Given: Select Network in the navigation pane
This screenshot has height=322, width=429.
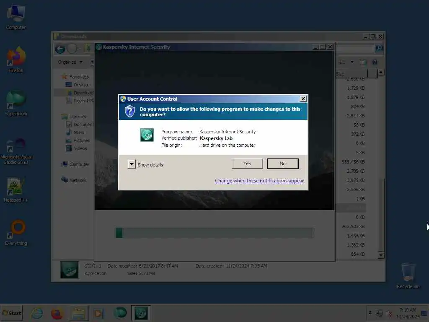Looking at the screenshot, I should click(x=74, y=180).
